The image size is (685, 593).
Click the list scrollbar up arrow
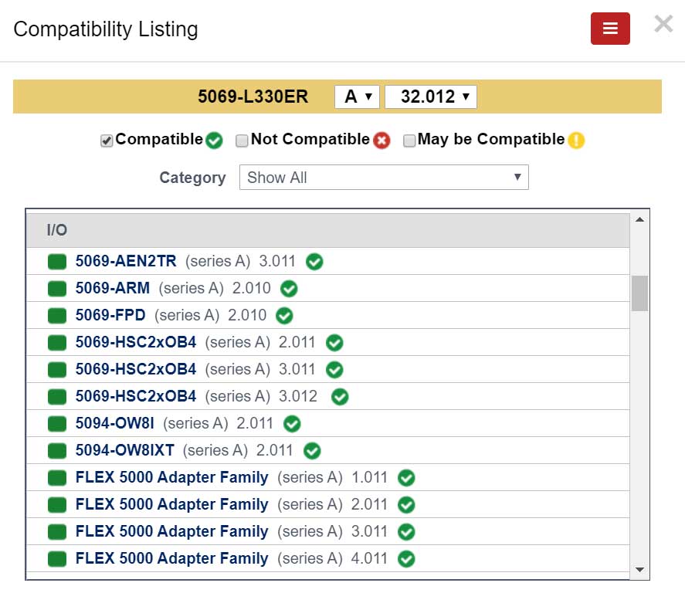coord(639,219)
